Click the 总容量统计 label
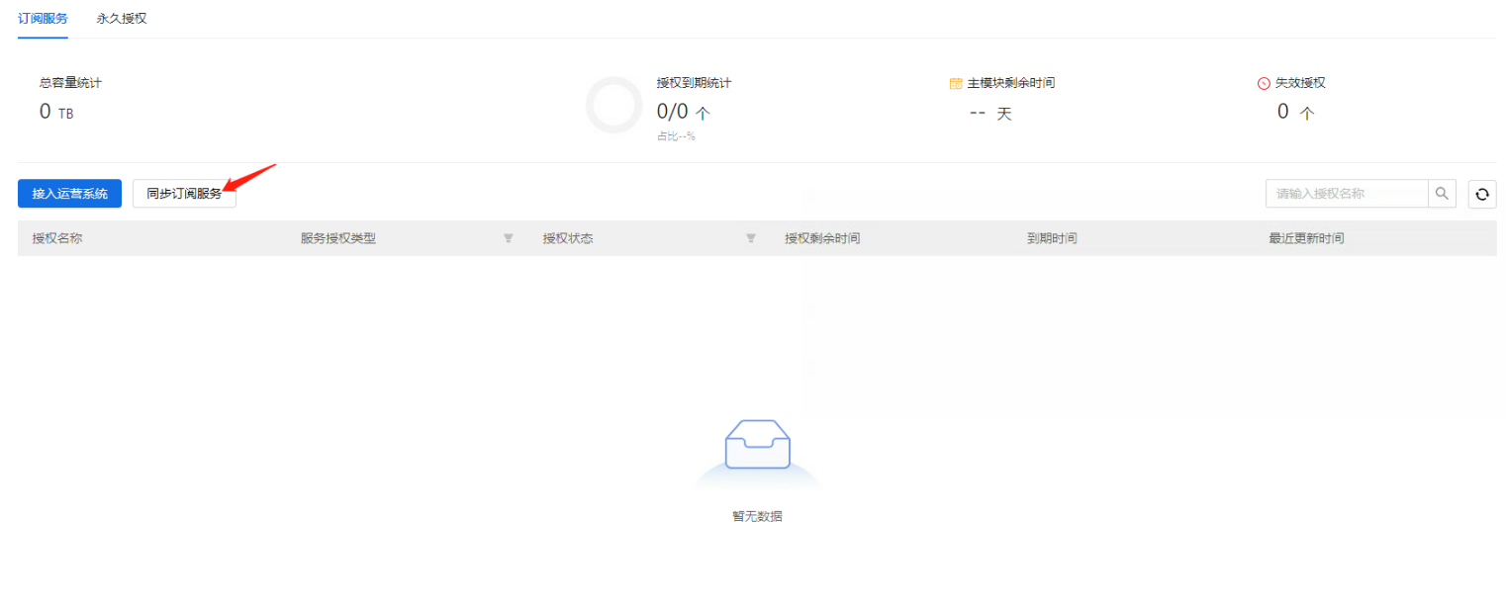This screenshot has height=606, width=1506. point(70,83)
